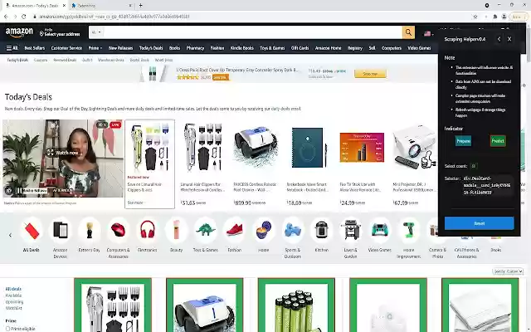Click the Upcoming filter link
This screenshot has width=531, height=332.
click(15, 302)
